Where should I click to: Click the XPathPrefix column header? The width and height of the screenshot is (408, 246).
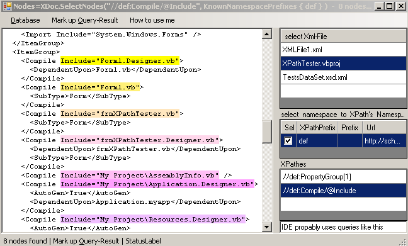click(317, 128)
